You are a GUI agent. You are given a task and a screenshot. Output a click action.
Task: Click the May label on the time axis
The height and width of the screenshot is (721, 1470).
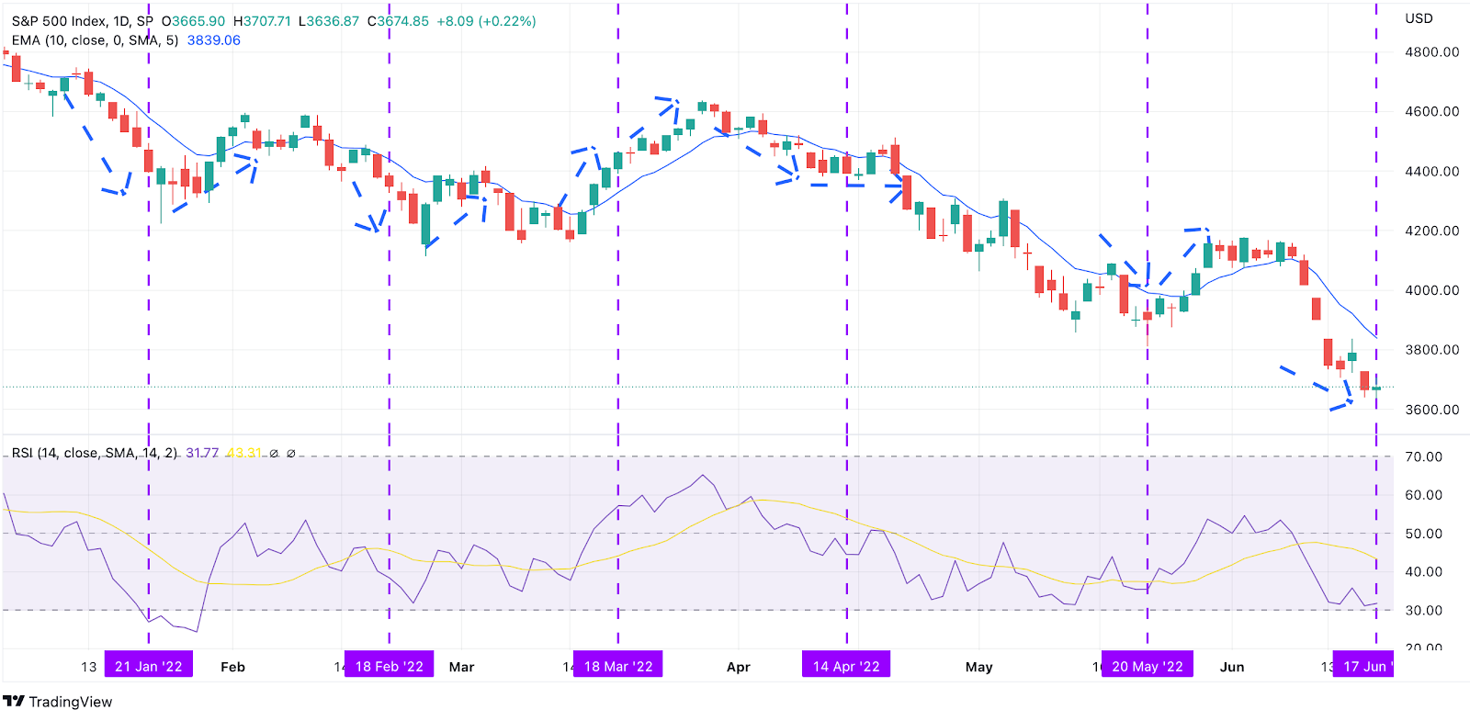tap(979, 667)
